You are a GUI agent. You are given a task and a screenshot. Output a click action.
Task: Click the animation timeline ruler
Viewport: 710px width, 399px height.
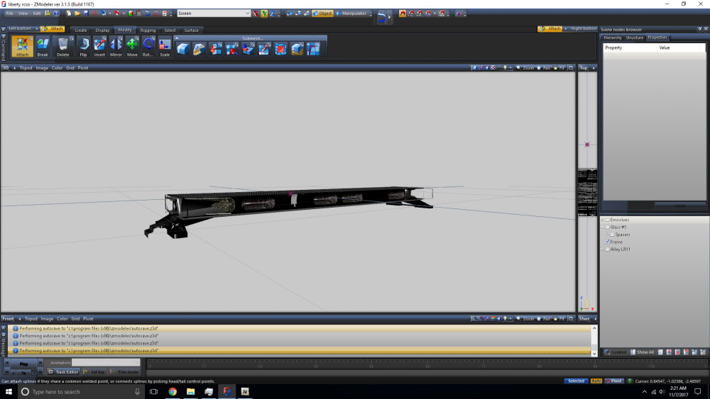pyautogui.click(x=427, y=364)
